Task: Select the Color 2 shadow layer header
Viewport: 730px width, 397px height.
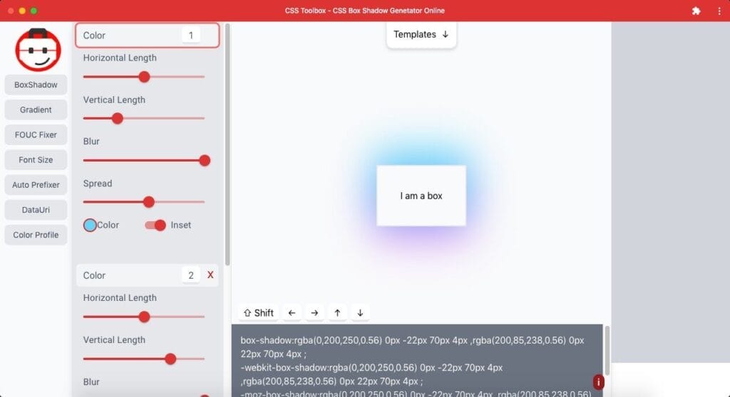Action: pyautogui.click(x=128, y=275)
